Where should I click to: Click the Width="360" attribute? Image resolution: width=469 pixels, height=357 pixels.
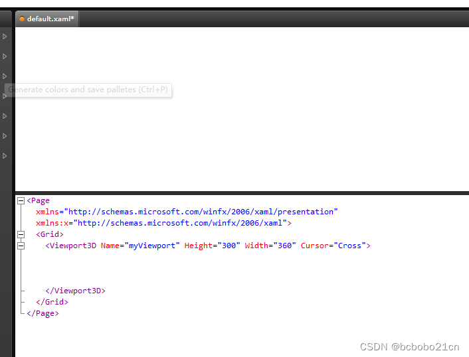[270, 246]
